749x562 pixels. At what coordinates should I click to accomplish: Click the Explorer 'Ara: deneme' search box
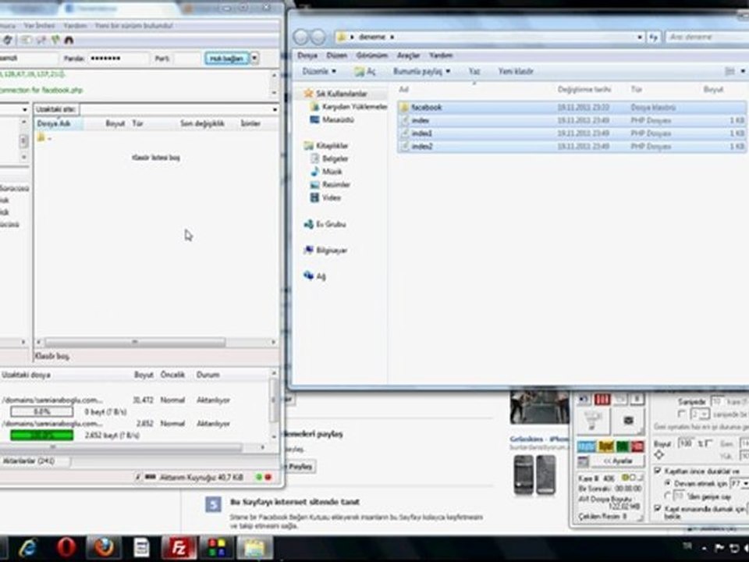click(x=708, y=37)
